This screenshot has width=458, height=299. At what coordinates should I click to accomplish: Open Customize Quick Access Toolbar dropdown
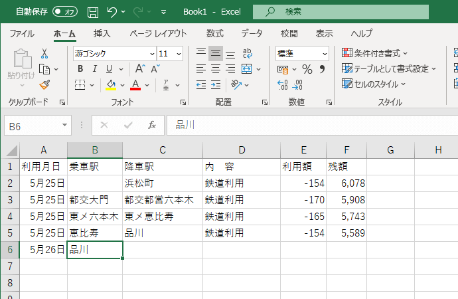pos(163,12)
